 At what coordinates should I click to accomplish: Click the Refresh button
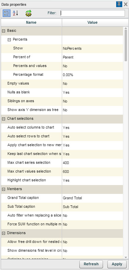tap(91, 264)
